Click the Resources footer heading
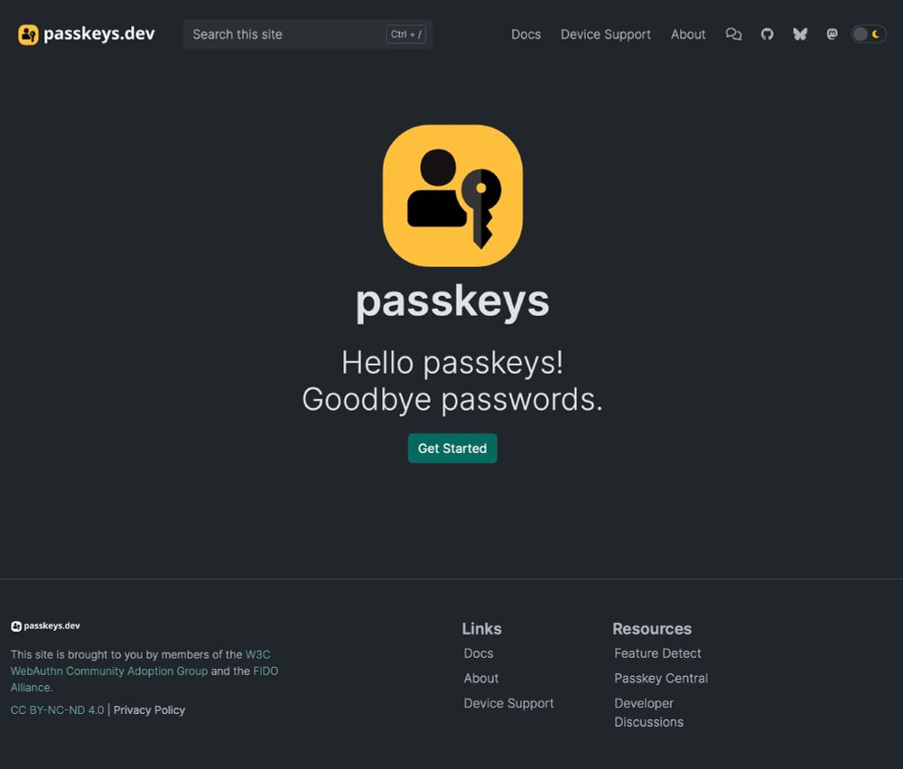 (x=652, y=628)
